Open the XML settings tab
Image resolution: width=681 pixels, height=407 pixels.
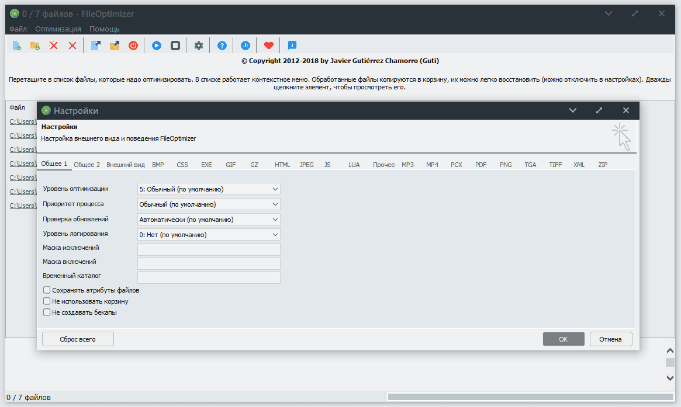pos(579,165)
